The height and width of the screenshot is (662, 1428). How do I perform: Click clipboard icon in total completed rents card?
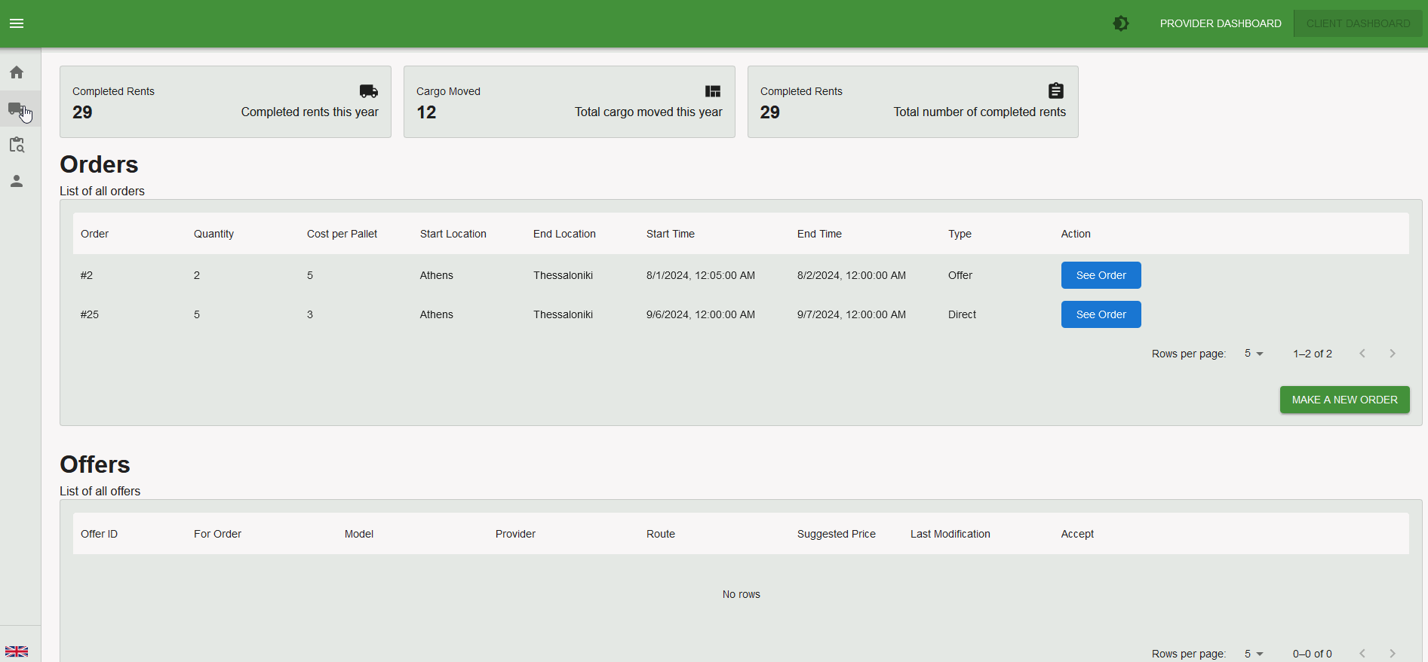tap(1056, 91)
